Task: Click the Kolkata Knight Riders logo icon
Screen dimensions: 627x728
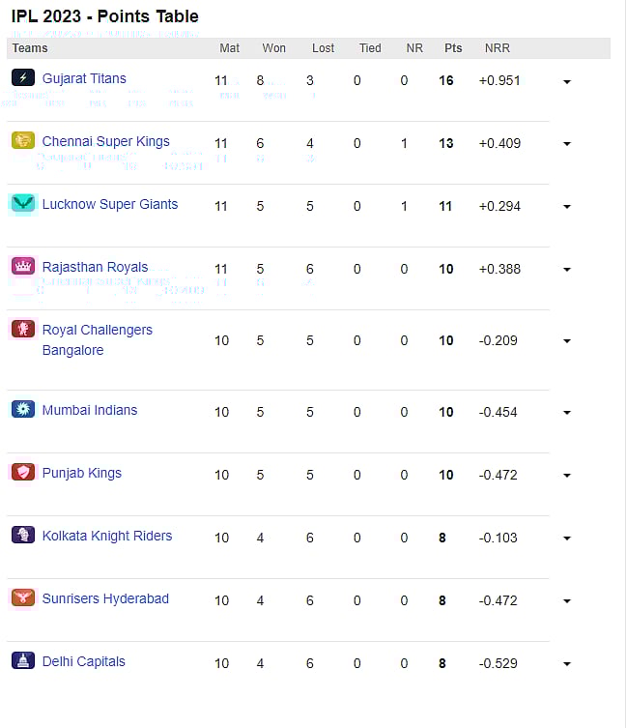Action: tap(23, 536)
